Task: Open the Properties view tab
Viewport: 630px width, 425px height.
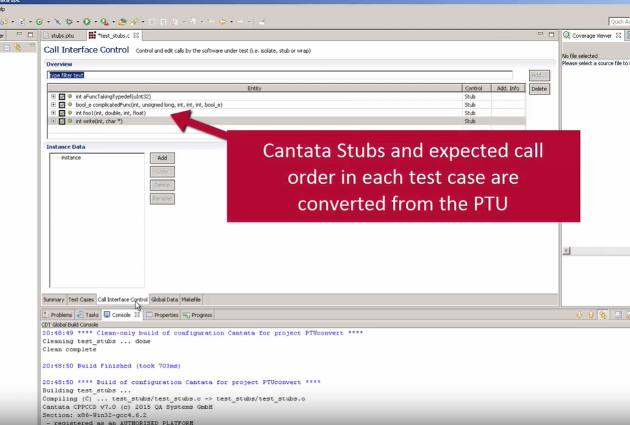Action: click(x=162, y=315)
